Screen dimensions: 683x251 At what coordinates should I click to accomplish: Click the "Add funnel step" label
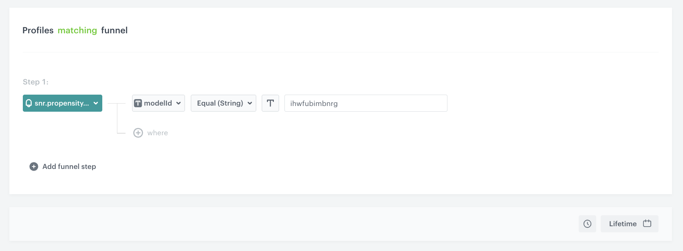point(69,167)
